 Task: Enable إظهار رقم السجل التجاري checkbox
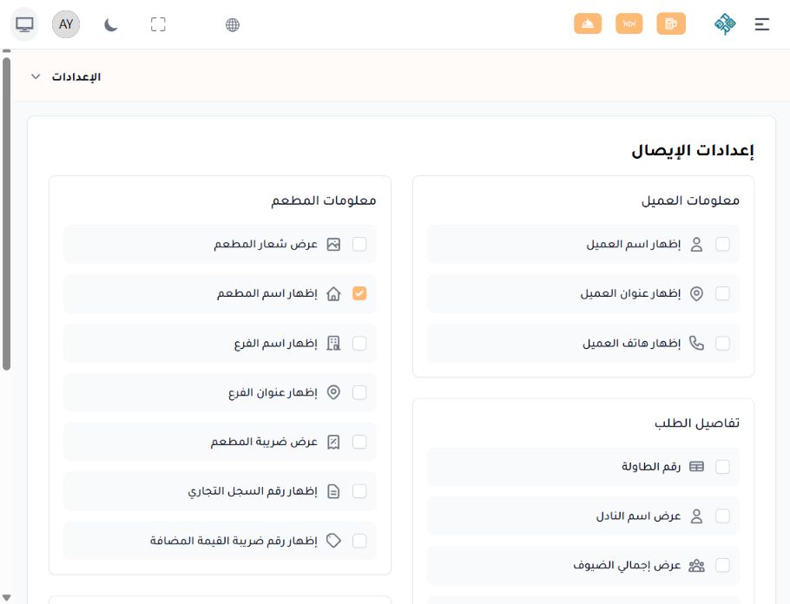point(359,491)
